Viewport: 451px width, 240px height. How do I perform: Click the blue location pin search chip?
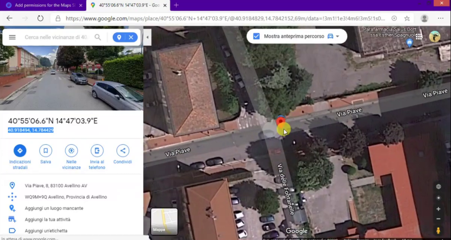(119, 38)
